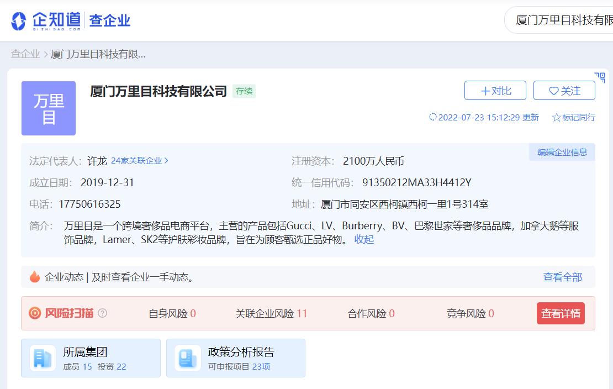Click the heart icon inside the 关注 button
The height and width of the screenshot is (389, 613).
(554, 91)
